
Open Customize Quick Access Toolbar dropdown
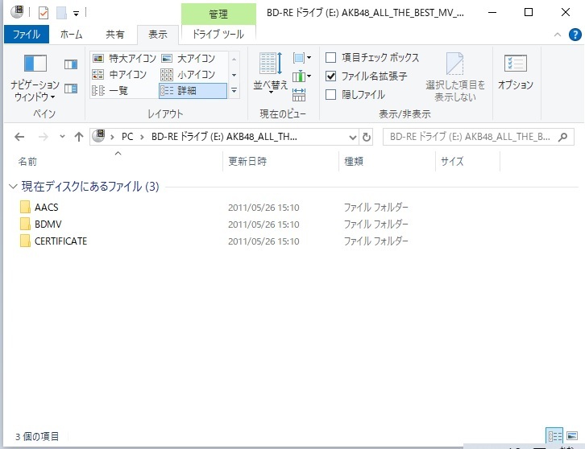click(x=76, y=14)
